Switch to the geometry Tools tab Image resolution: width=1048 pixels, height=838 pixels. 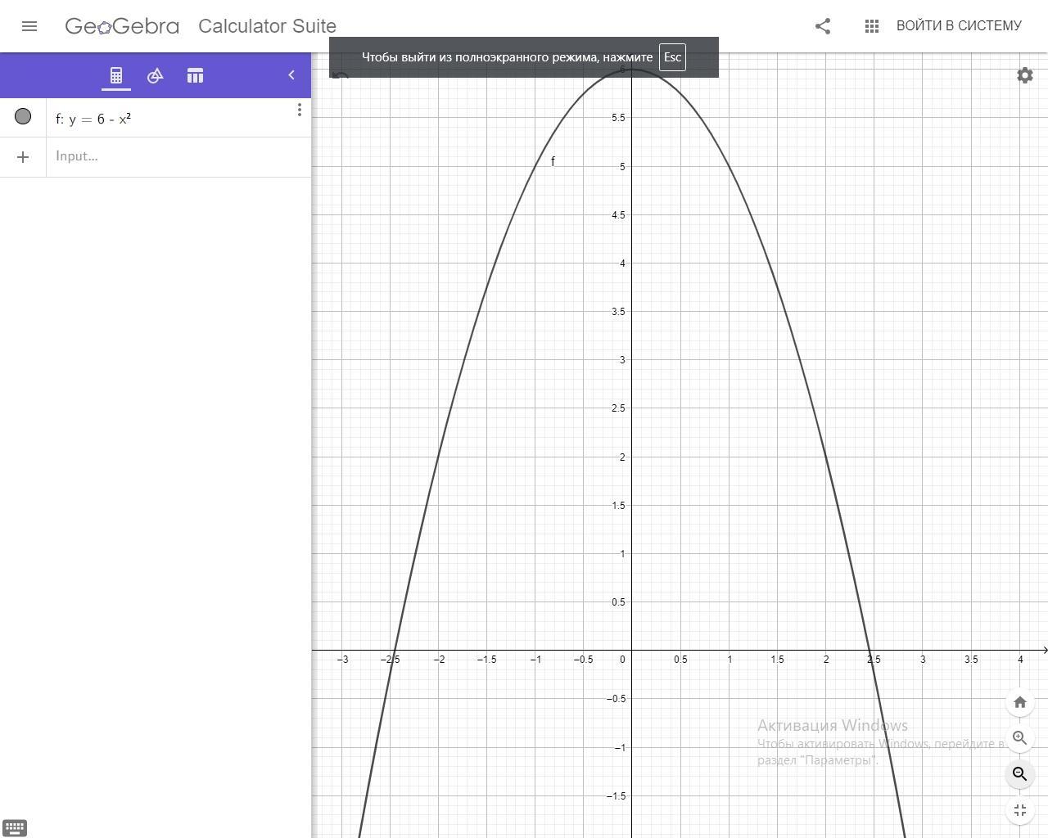tap(156, 75)
